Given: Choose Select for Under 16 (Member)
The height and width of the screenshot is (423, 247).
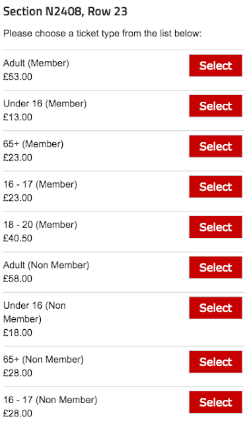Looking at the screenshot, I should point(215,106).
